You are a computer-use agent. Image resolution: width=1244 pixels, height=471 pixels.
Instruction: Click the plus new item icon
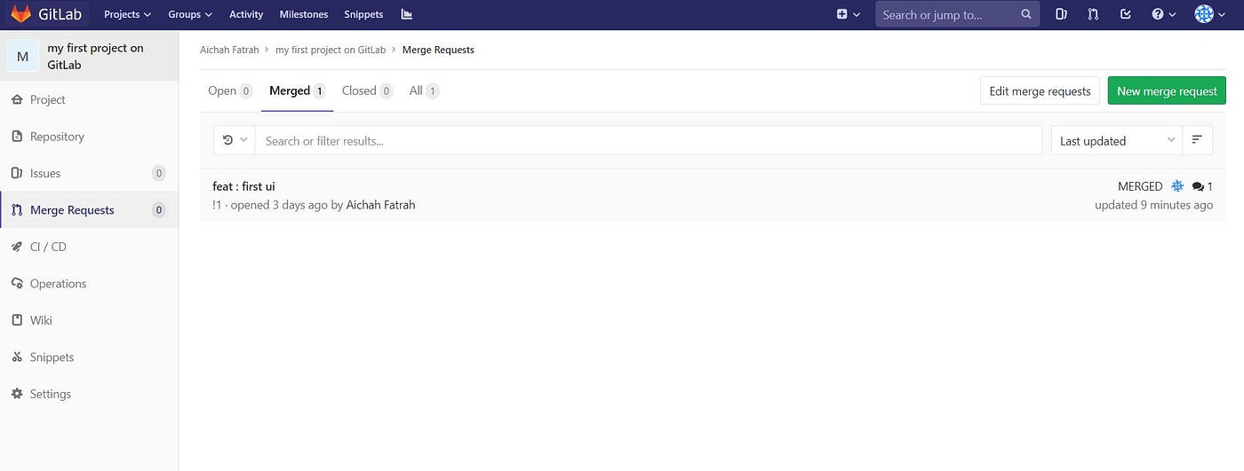(x=842, y=14)
